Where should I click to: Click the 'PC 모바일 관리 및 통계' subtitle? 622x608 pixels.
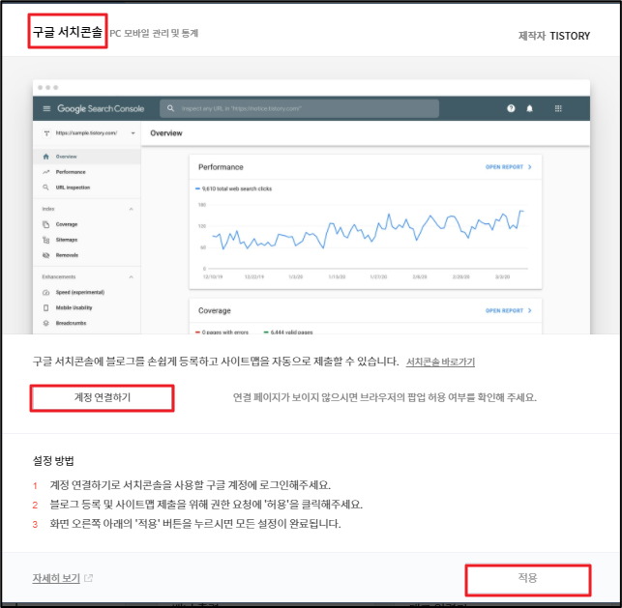(154, 33)
